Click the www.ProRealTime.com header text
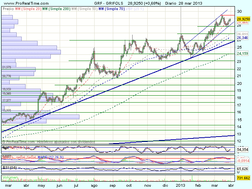 tap(26, 3)
